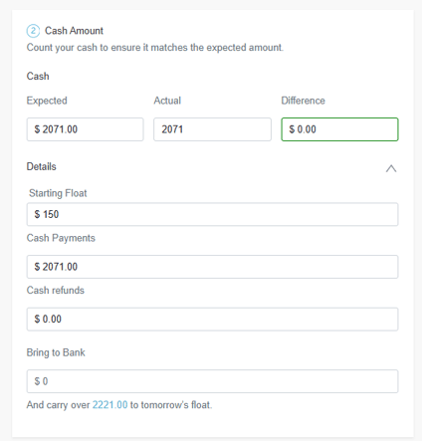Click the Expected cash field showing $ 2071.00
The width and height of the screenshot is (422, 441).
coord(85,129)
